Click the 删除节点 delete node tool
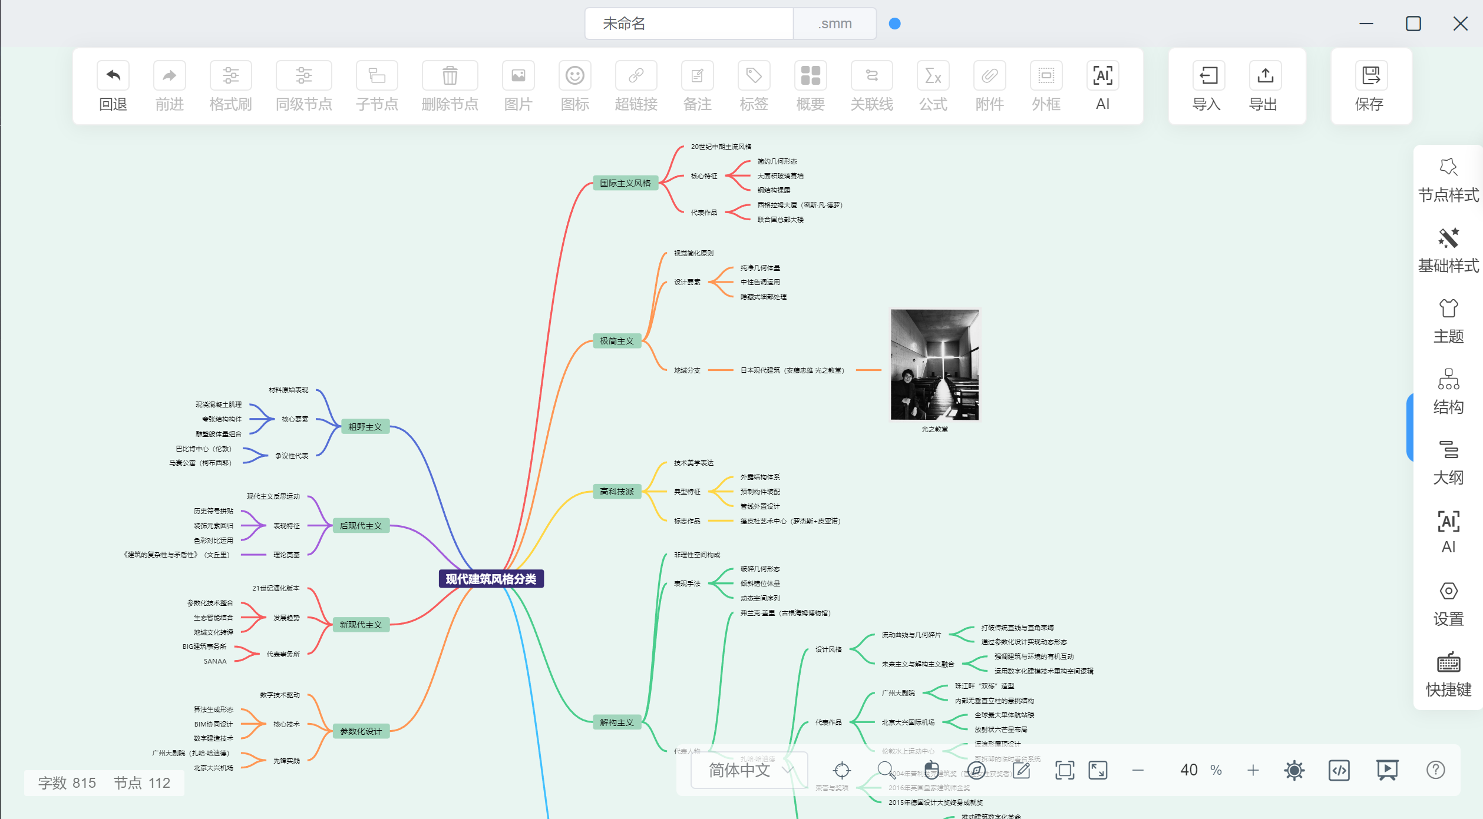Screen dimensions: 1483x819 click(x=450, y=86)
